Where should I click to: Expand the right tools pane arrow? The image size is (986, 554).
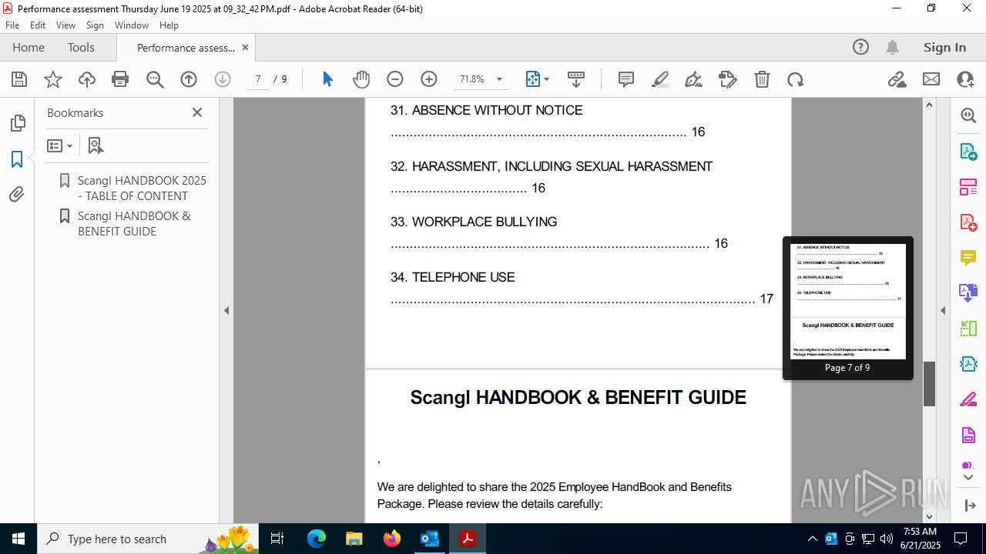pos(943,311)
